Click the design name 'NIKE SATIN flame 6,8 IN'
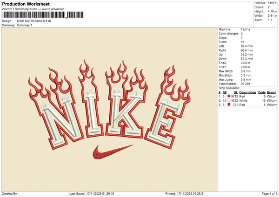This screenshot has height=197, width=279. [34, 21]
